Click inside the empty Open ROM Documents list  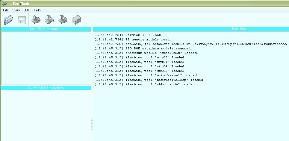[46, 57]
